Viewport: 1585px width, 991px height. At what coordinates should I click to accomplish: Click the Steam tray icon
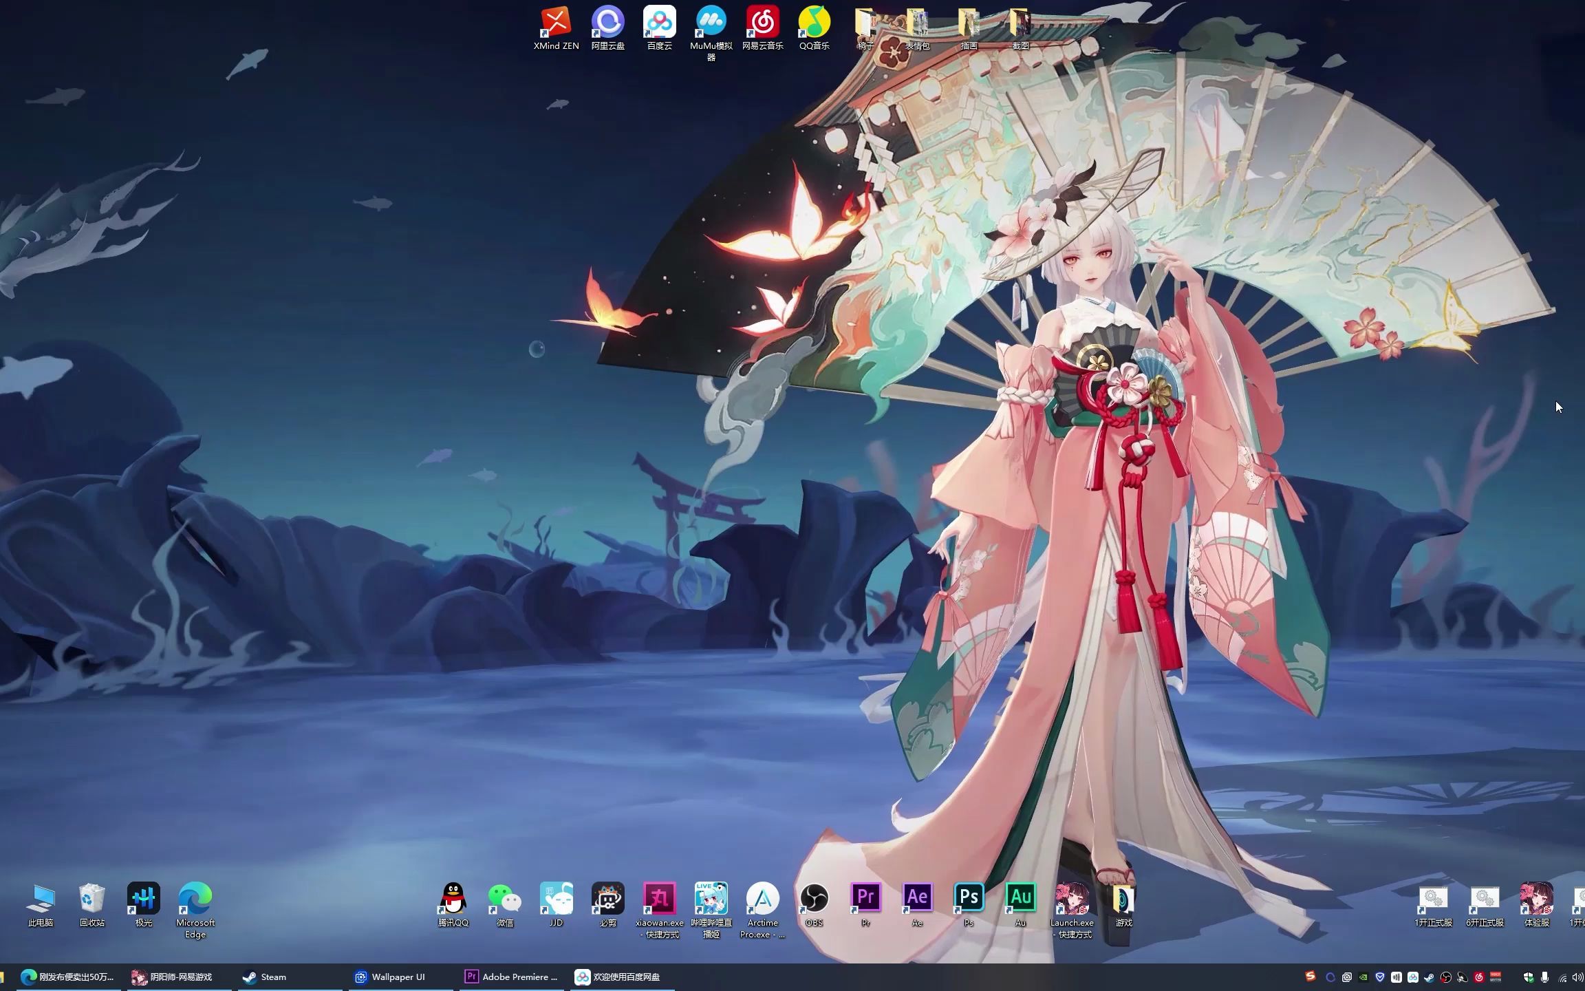1430,977
